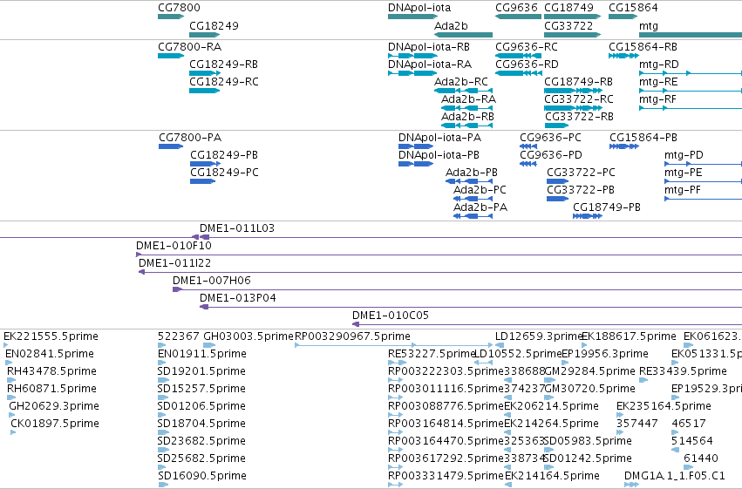Select EST EK221555.5prime
This screenshot has width=742, height=489.
pos(6,345)
